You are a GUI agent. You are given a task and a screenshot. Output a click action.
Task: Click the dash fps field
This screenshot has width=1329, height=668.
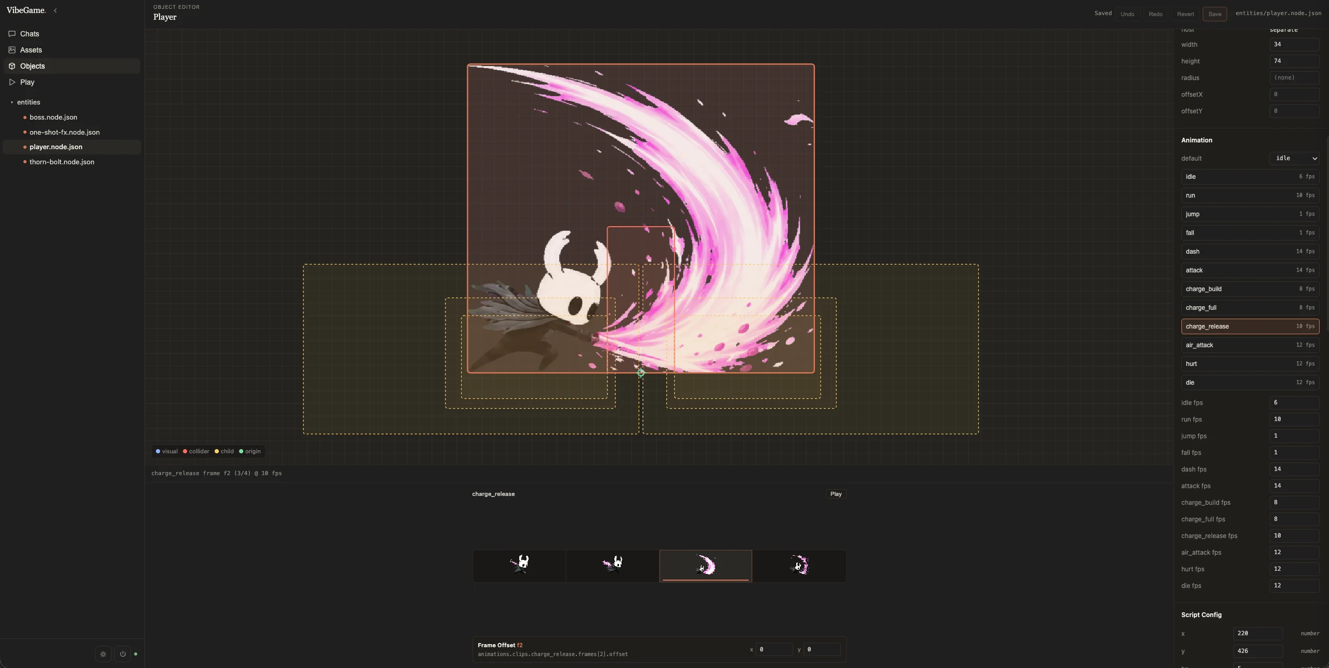click(1294, 469)
